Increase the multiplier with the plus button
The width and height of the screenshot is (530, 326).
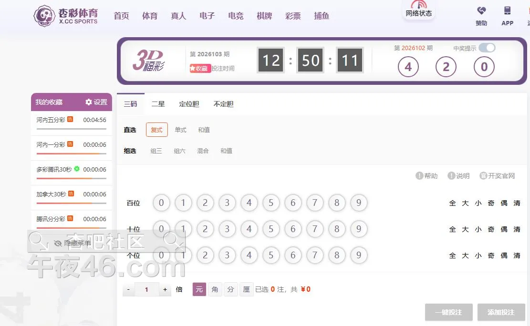[x=165, y=289]
